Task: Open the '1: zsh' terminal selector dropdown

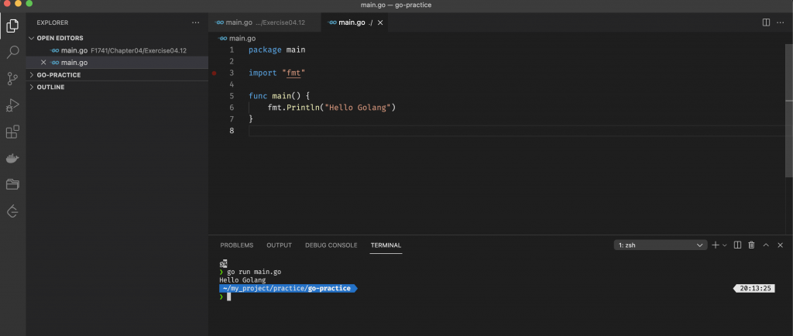Action: (660, 245)
